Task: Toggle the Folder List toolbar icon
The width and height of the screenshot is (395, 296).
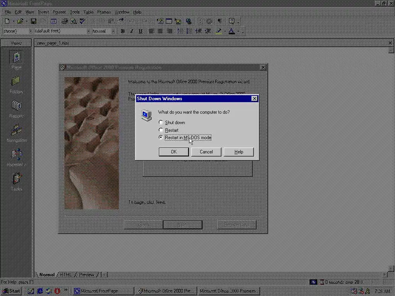Action: pos(54,22)
